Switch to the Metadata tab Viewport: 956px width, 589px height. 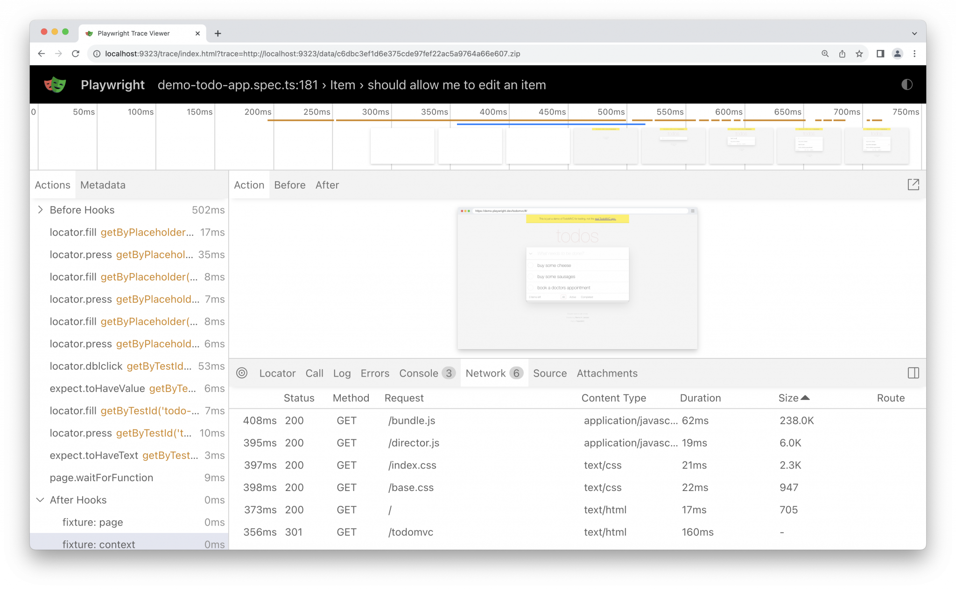pos(102,185)
